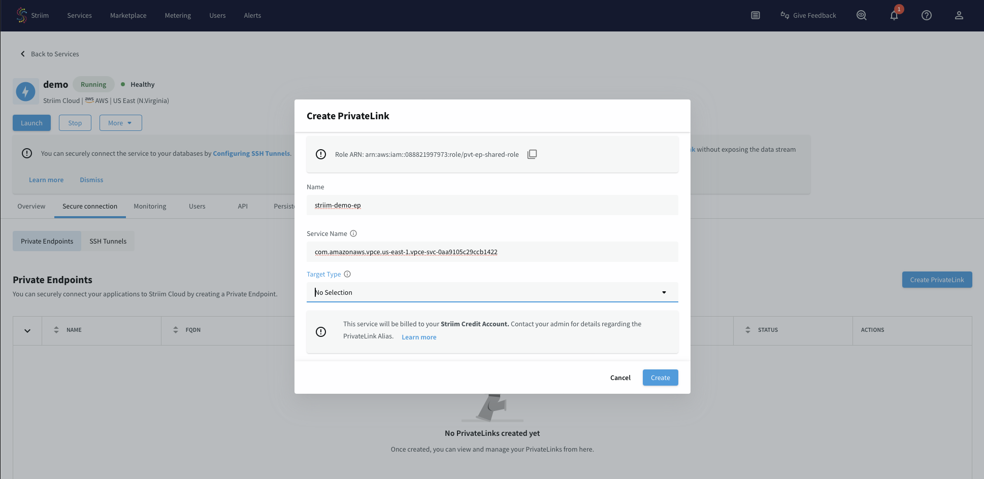
Task: Open the Monitoring tab
Action: [150, 206]
